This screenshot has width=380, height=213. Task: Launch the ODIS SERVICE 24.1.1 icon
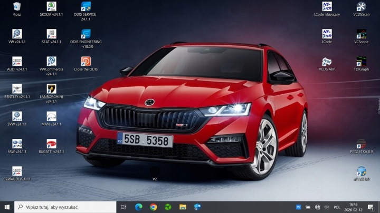[85, 12]
